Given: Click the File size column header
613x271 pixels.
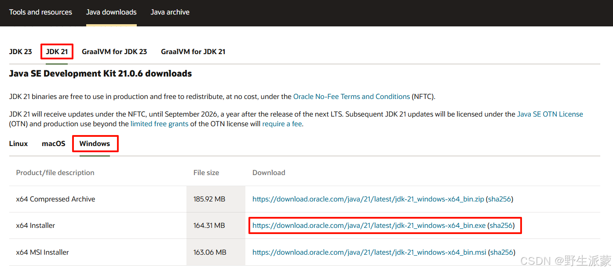Looking at the screenshot, I should pos(206,172).
